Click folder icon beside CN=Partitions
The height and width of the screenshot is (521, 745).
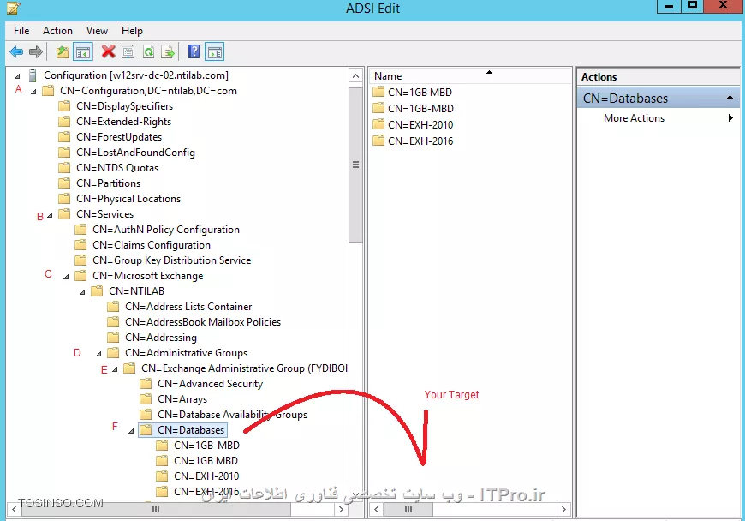(64, 183)
